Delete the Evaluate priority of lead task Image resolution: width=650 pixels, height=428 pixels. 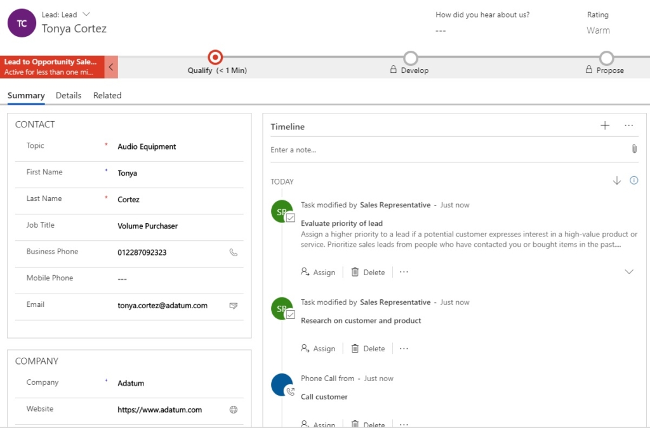(368, 272)
